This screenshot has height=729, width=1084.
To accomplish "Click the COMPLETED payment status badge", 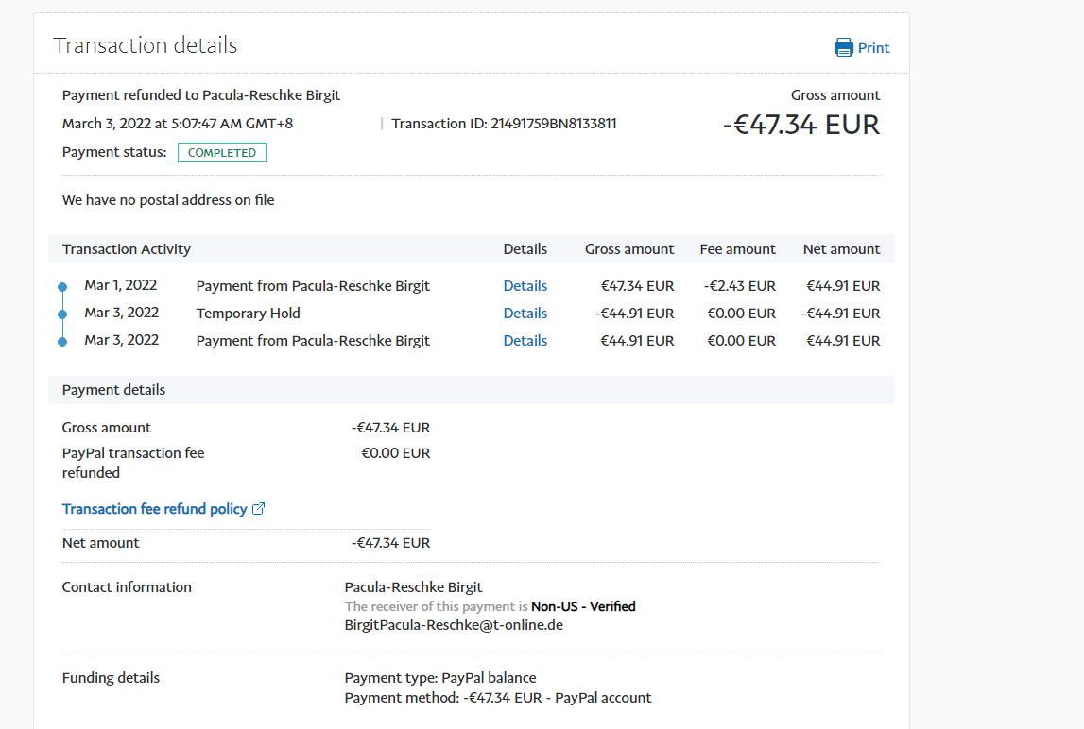I will tap(222, 153).
